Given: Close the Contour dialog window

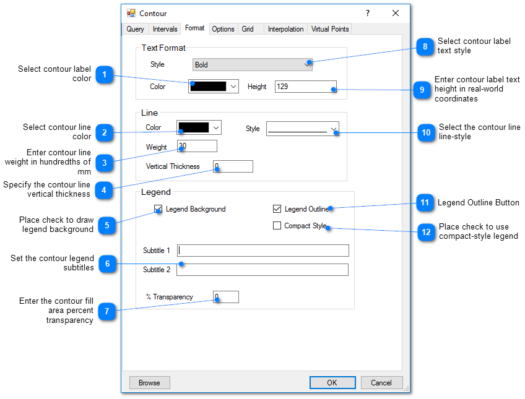Looking at the screenshot, I should pyautogui.click(x=396, y=13).
